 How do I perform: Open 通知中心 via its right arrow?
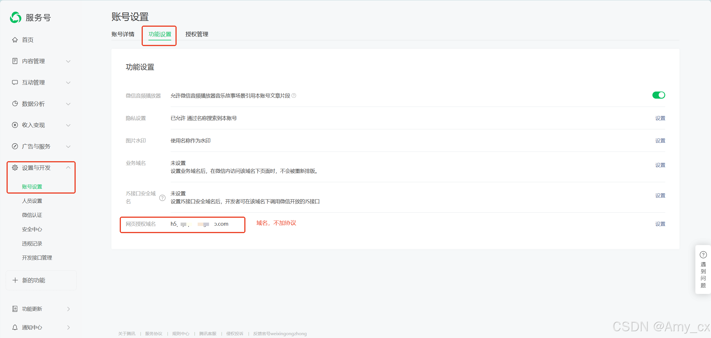point(69,327)
